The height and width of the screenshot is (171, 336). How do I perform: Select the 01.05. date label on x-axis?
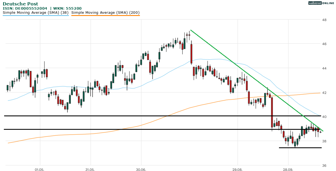(x=40, y=169)
